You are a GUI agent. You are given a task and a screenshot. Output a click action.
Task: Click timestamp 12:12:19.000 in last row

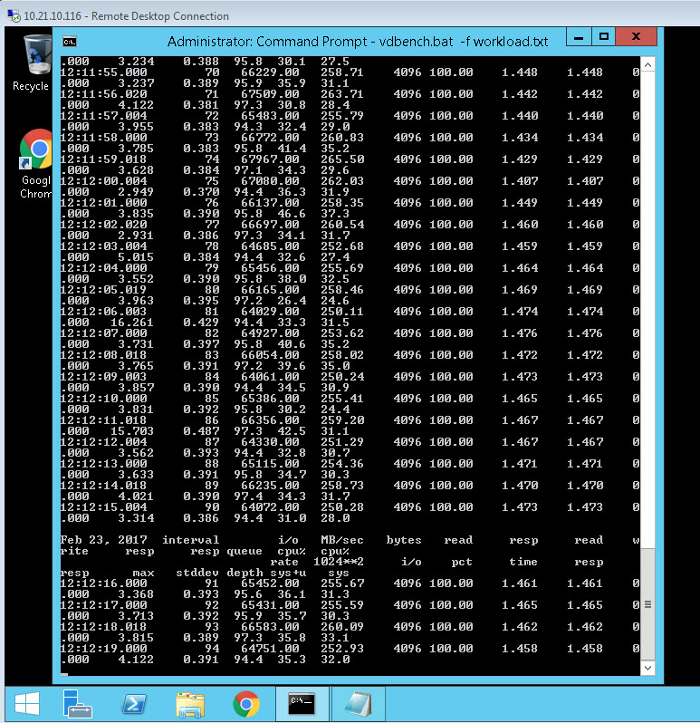[103, 649]
